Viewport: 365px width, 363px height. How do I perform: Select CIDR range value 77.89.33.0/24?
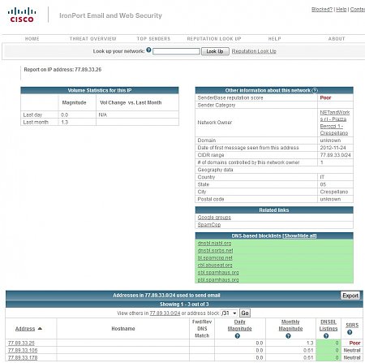pos(335,155)
